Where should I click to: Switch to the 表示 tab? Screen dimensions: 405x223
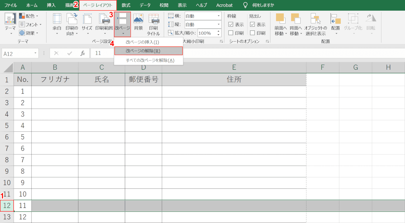tap(182, 5)
